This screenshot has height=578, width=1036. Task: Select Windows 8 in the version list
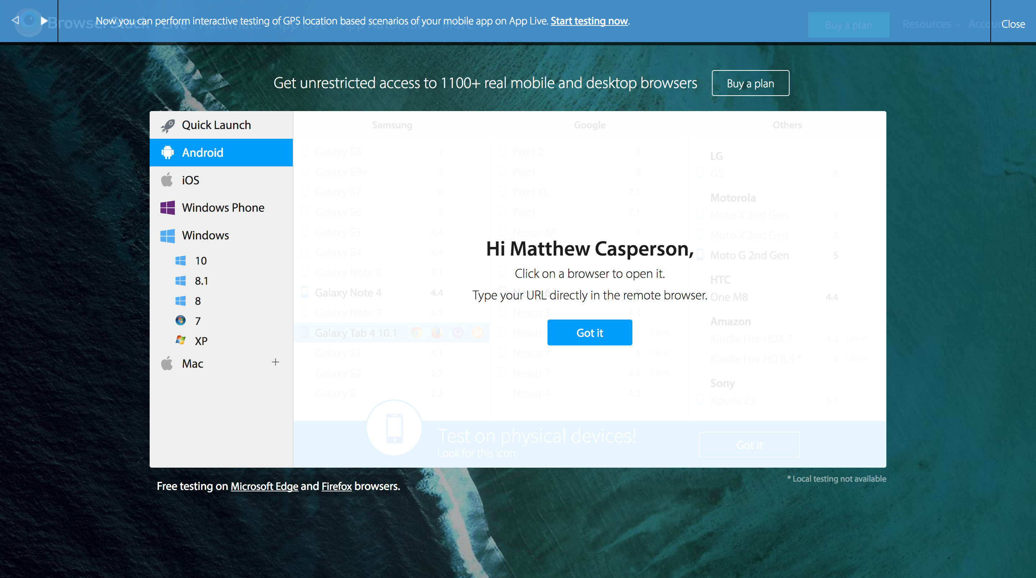pos(197,301)
